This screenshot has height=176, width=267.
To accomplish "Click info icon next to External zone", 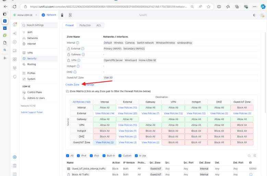I will click(82, 49).
